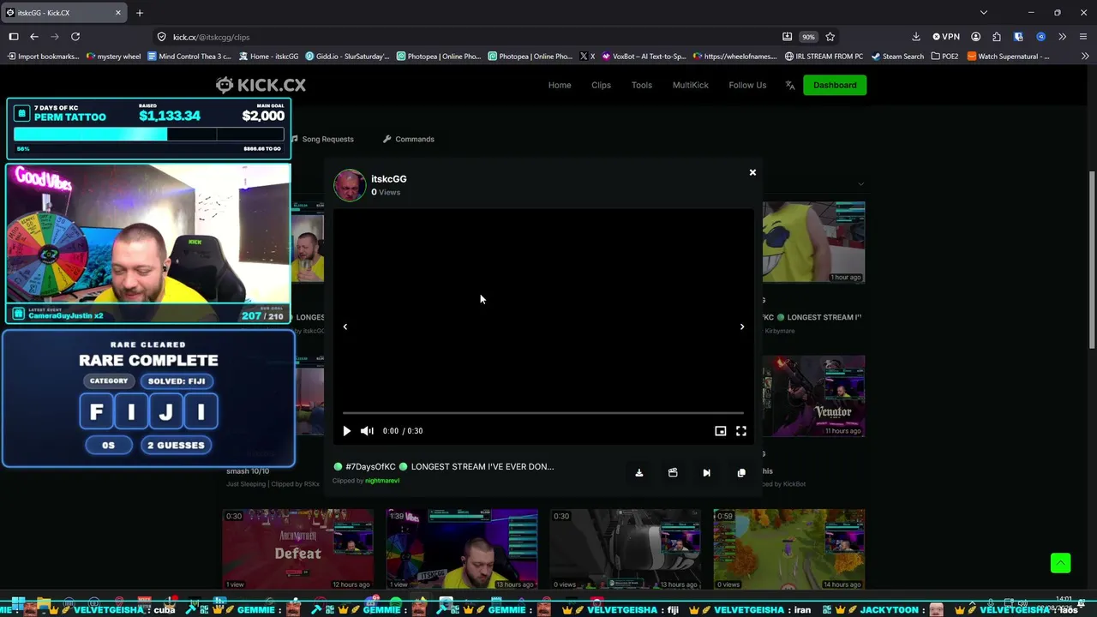Toggle the browser sidebar icon
The image size is (1097, 617).
click(x=14, y=37)
